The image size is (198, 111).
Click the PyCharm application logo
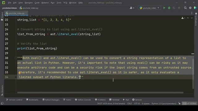click(3, 3)
